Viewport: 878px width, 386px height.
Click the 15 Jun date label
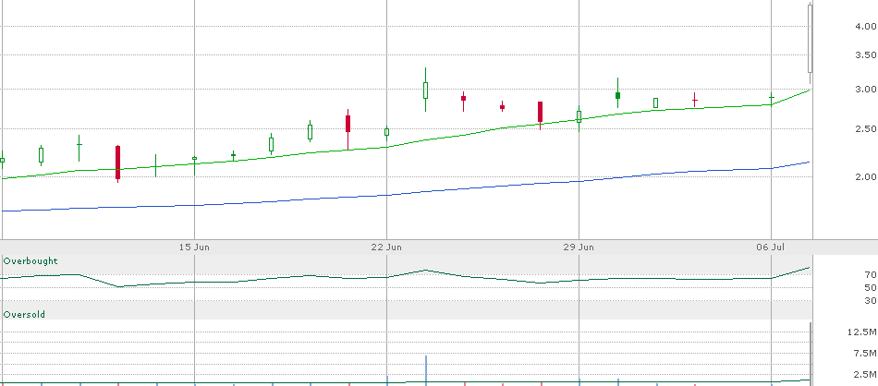point(194,247)
